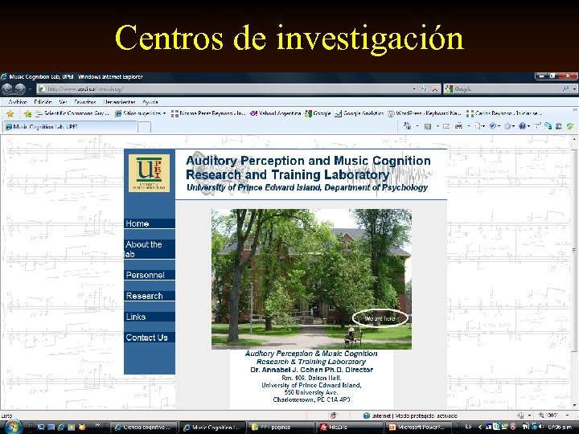The width and height of the screenshot is (579, 434).
Task: Switch to the FileZilla taskbar button
Action: tap(350, 428)
